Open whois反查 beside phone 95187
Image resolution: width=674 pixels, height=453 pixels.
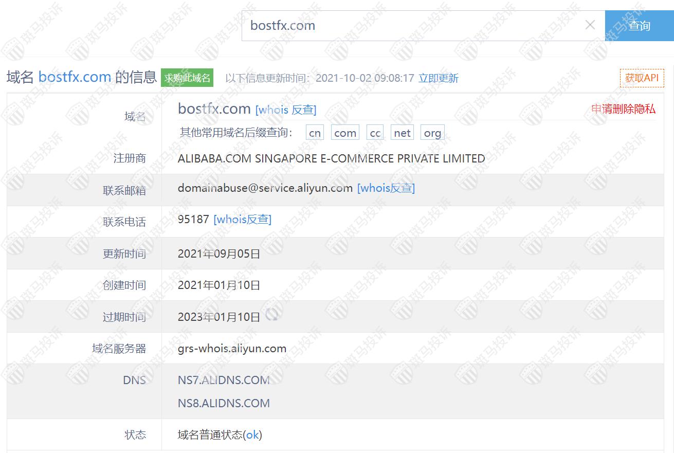pos(242,220)
